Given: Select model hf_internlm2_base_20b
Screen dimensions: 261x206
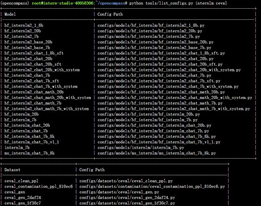Looking at the screenshot, I should click(x=28, y=42).
